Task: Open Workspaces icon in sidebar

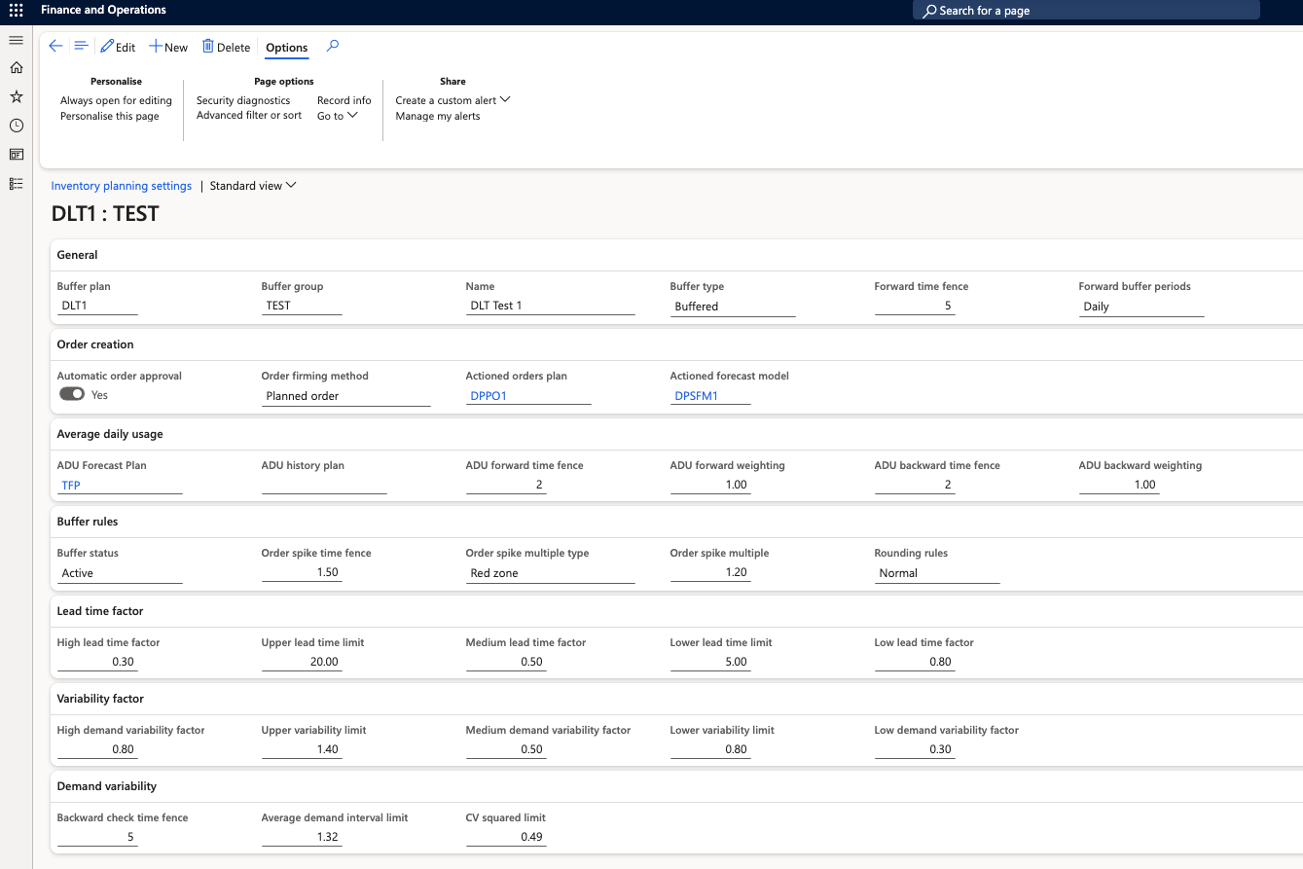Action: click(16, 155)
